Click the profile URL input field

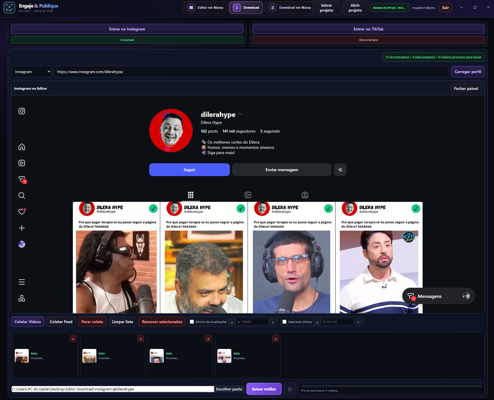(251, 72)
